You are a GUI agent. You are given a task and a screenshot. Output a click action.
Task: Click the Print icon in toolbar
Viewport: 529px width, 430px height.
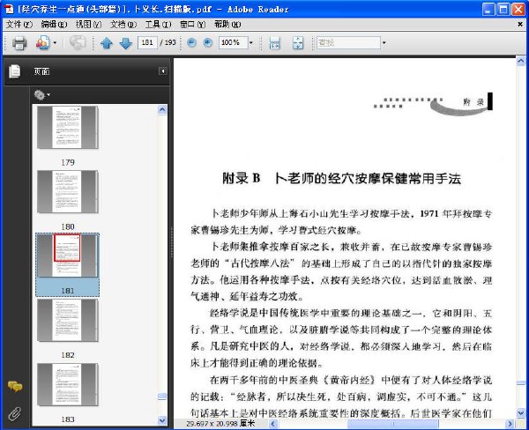click(19, 43)
